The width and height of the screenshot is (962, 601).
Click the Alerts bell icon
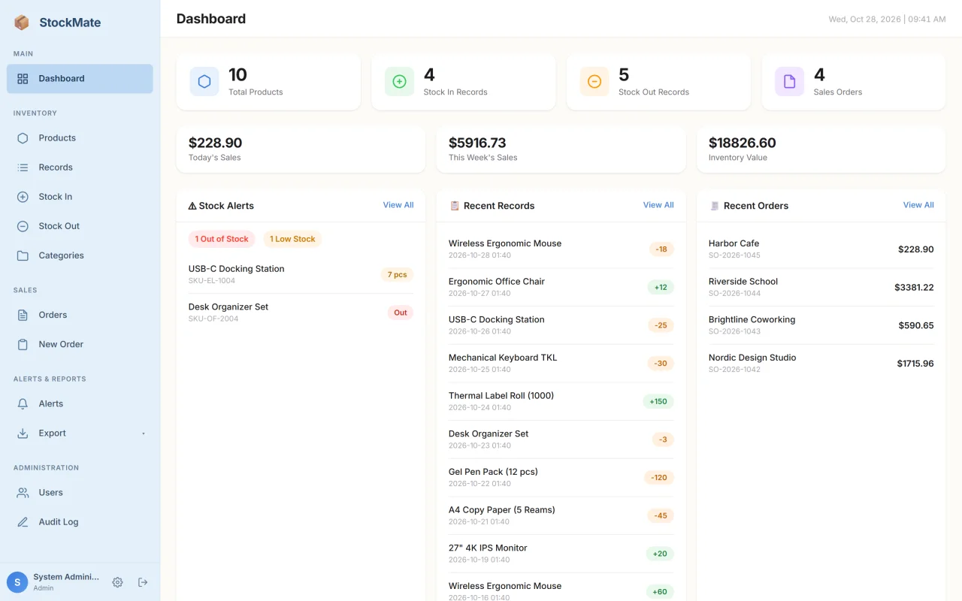pos(23,403)
